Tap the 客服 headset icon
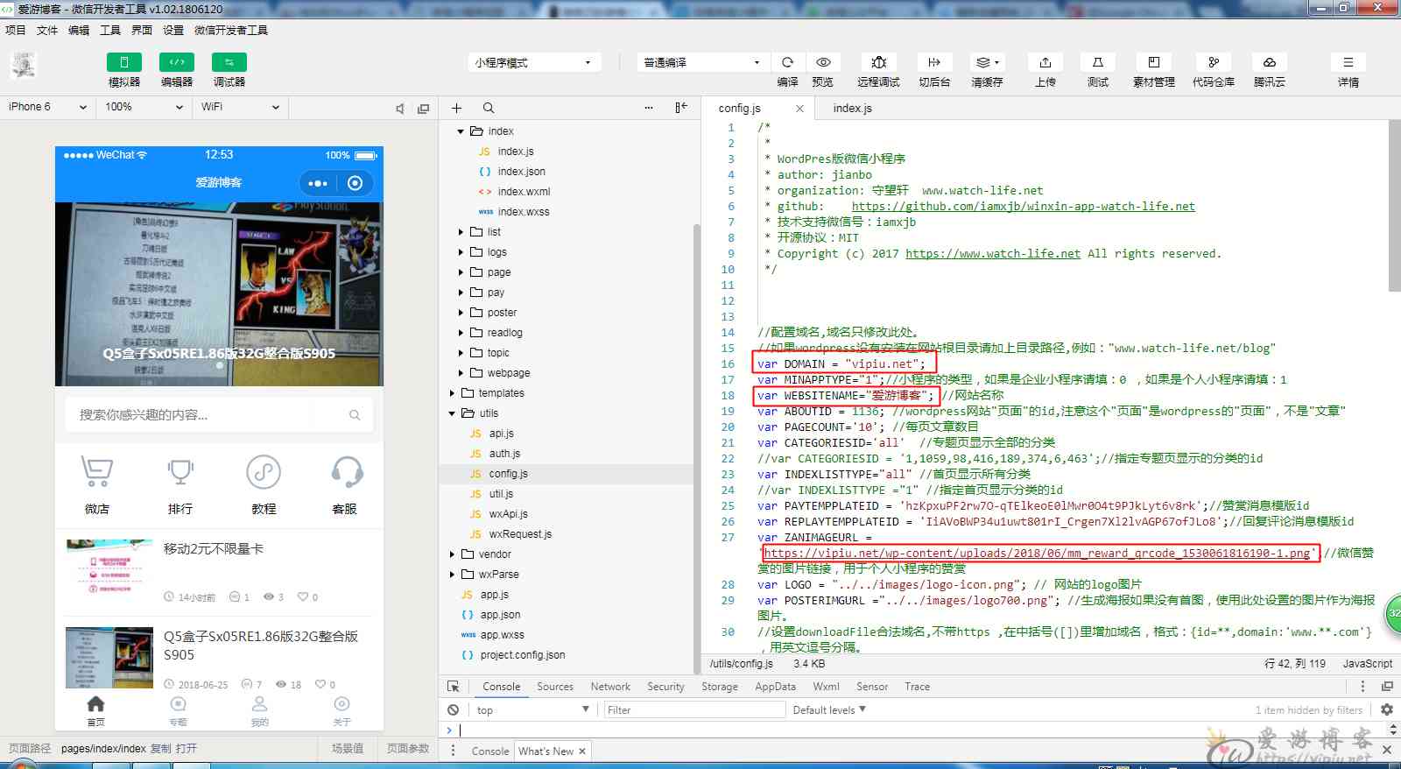Image resolution: width=1401 pixels, height=769 pixels. click(x=348, y=472)
